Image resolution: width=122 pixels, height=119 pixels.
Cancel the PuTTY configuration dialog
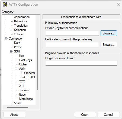click(109, 115)
